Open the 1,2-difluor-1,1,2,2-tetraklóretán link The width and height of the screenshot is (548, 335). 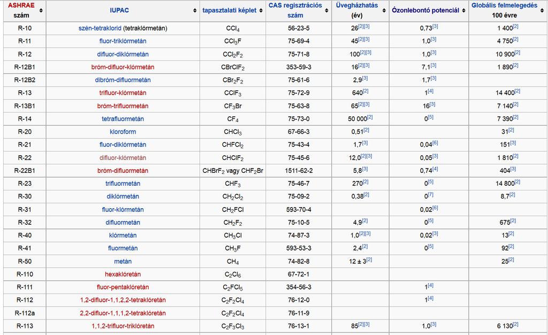[123, 300]
